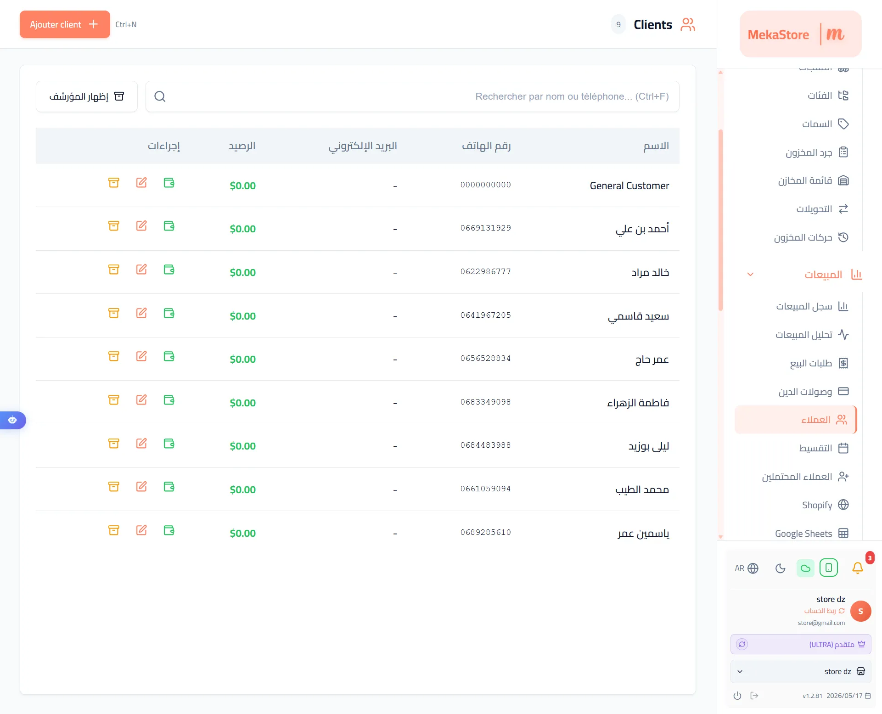Open Google Sheets in the sidebar

tap(812, 534)
